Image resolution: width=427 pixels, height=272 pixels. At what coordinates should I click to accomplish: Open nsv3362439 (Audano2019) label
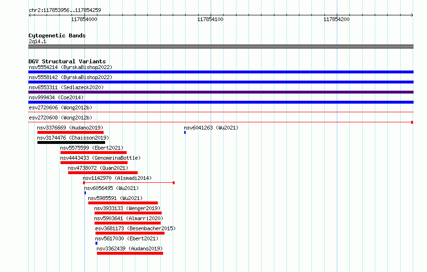(x=130, y=248)
